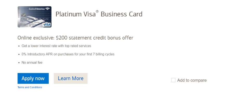Click the Bank of America logo on card

(39, 9)
